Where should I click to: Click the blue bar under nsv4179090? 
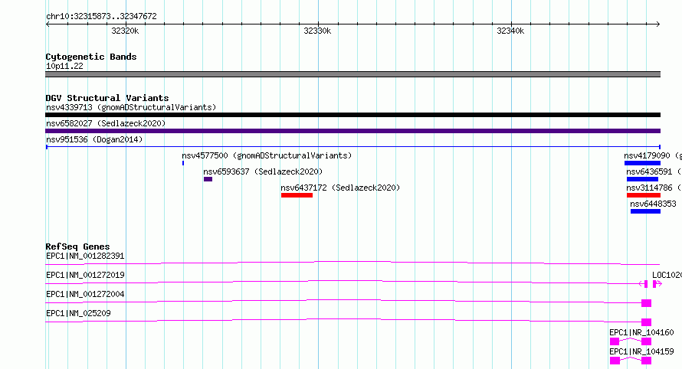[642, 163]
